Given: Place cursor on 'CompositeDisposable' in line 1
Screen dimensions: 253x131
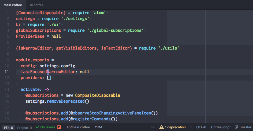Looking at the screenshot, I should (41, 13).
